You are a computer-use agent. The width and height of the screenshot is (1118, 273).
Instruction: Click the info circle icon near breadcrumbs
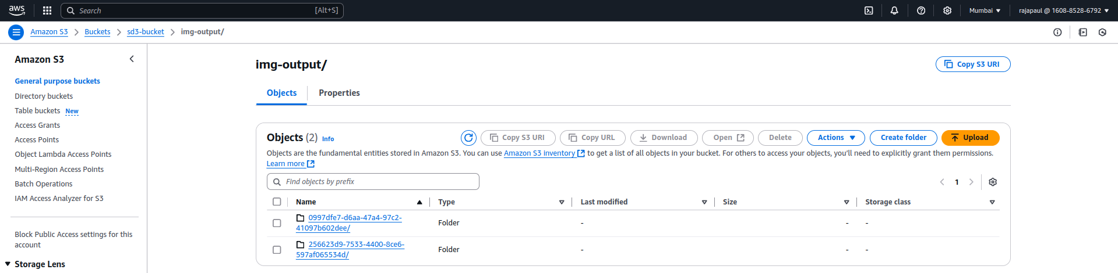(x=1057, y=32)
